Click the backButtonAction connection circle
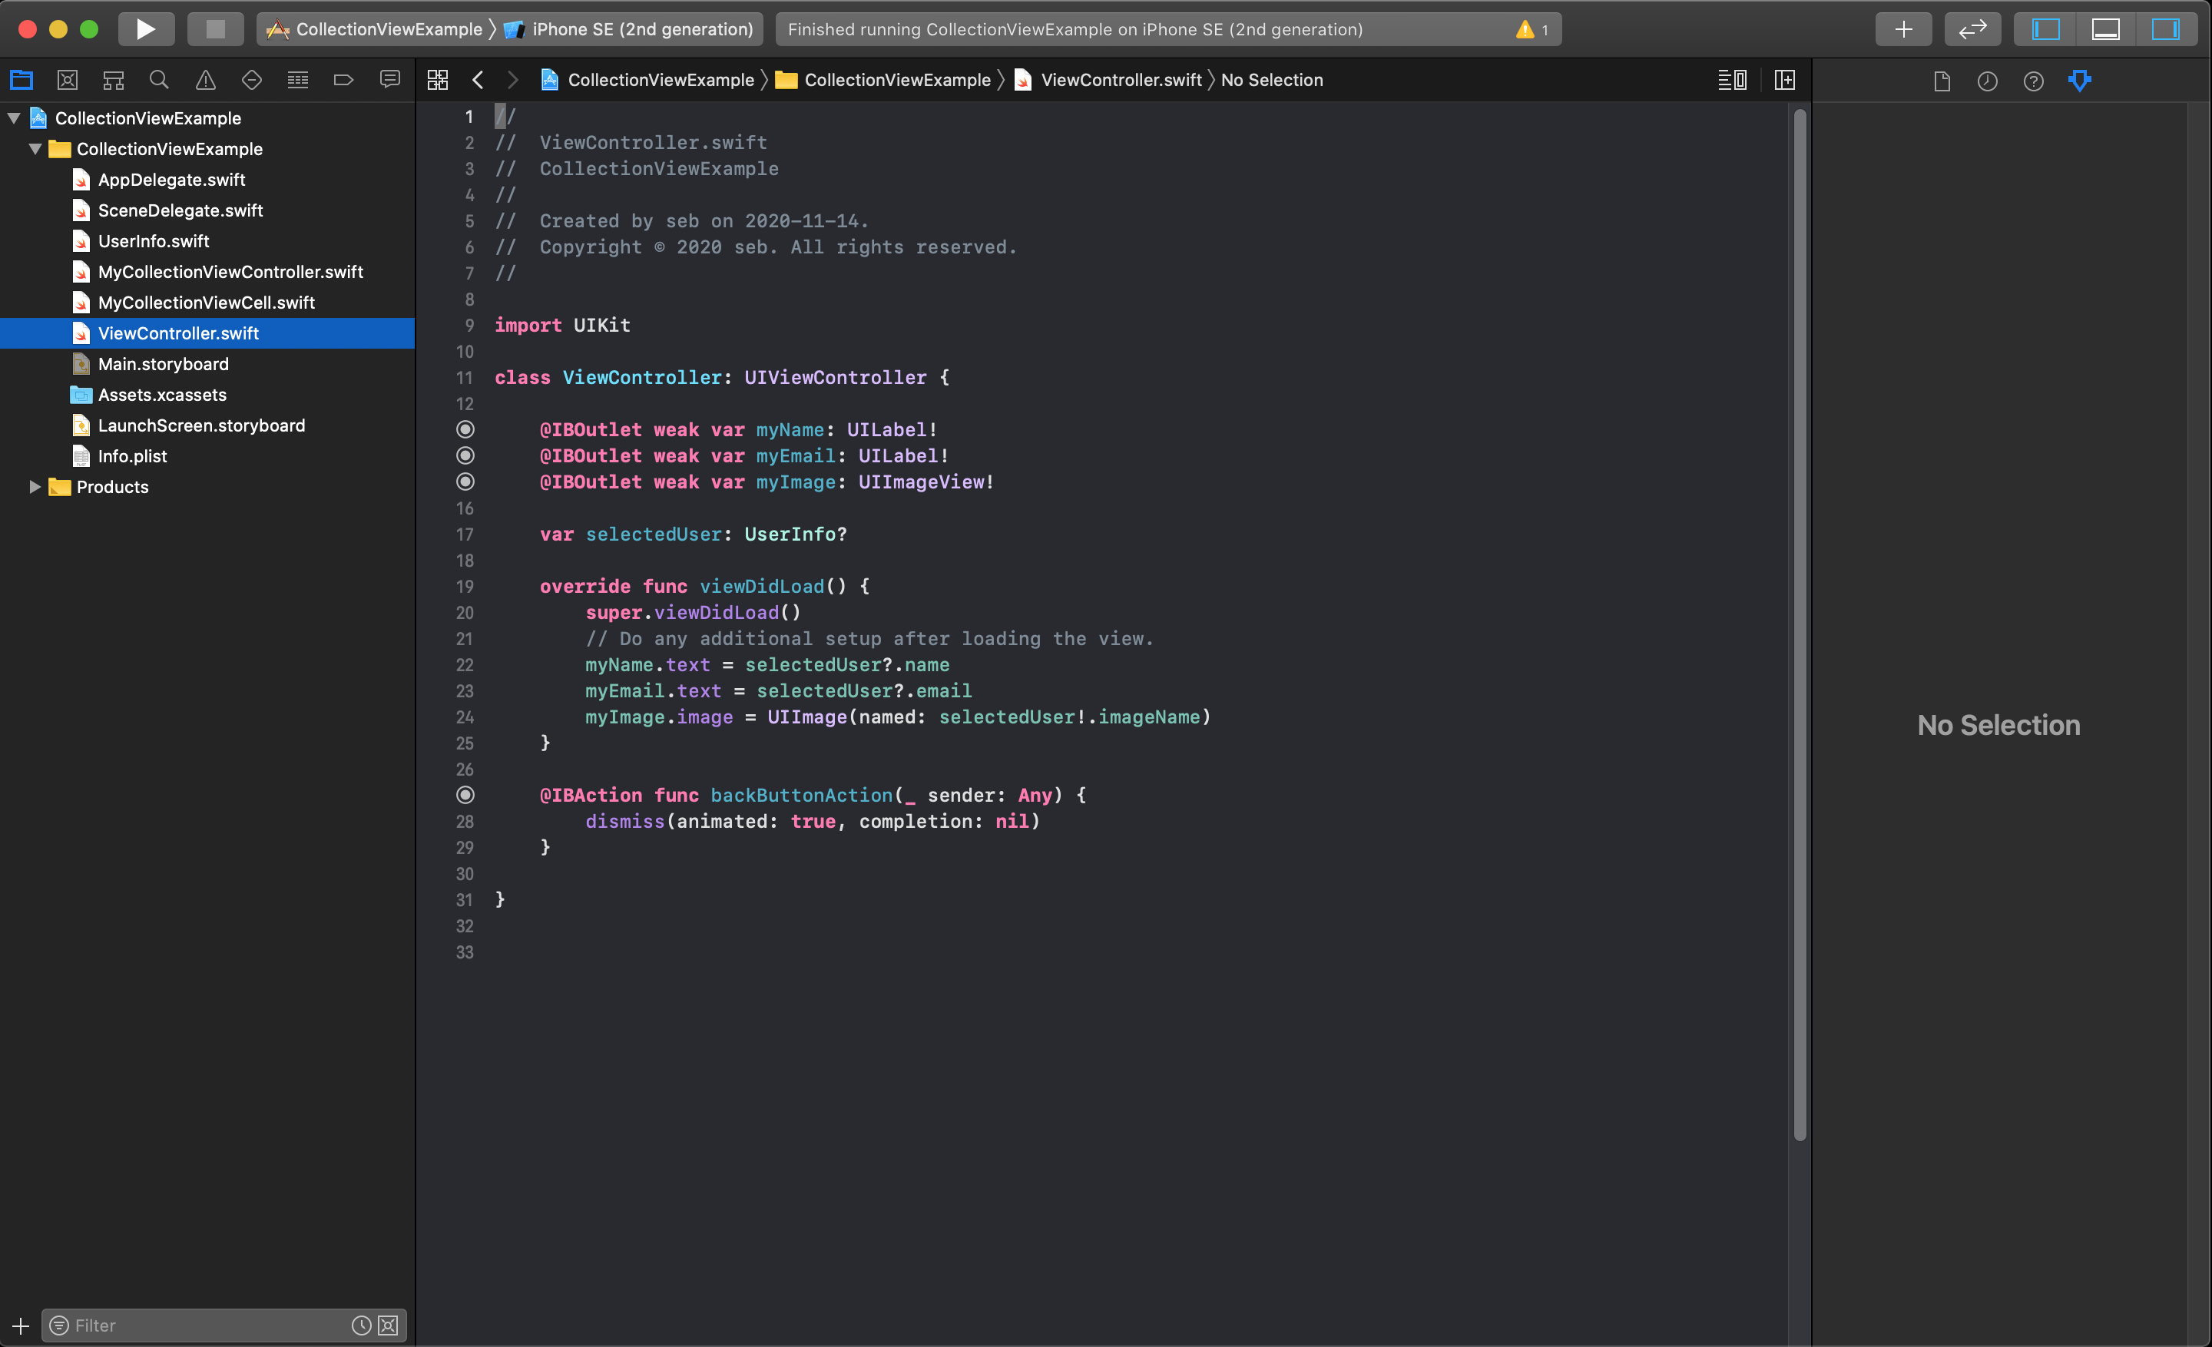Screen dimensions: 2212x1347 [465, 794]
